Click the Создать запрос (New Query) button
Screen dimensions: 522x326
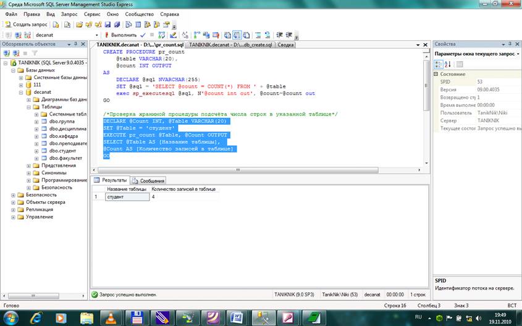pos(26,25)
